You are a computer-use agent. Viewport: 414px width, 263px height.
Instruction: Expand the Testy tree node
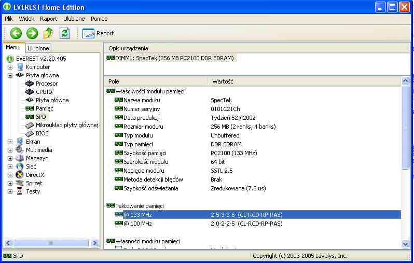click(10, 191)
